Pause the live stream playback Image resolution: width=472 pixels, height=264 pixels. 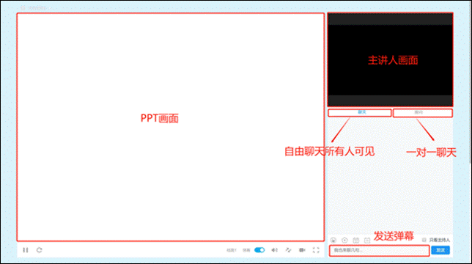(x=26, y=250)
